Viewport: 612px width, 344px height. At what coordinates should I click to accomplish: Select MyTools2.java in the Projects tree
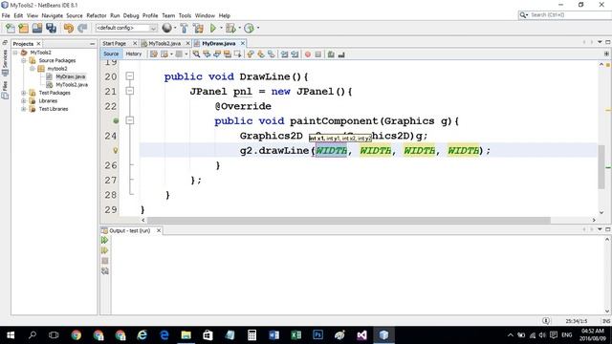coord(72,85)
